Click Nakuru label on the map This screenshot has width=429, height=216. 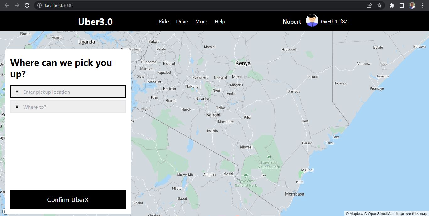[192, 86]
